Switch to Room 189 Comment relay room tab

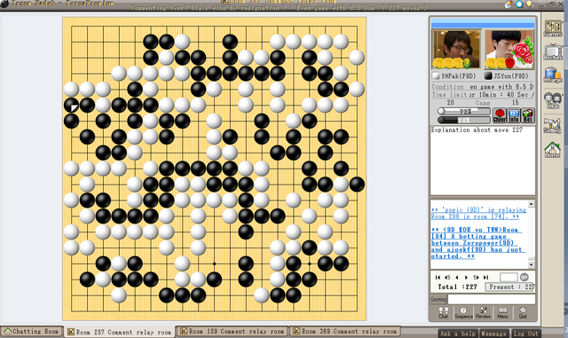pos(233,332)
